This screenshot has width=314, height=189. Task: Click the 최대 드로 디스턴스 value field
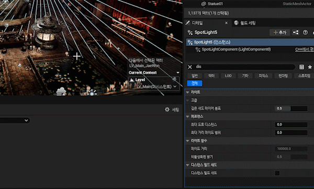tap(291, 125)
